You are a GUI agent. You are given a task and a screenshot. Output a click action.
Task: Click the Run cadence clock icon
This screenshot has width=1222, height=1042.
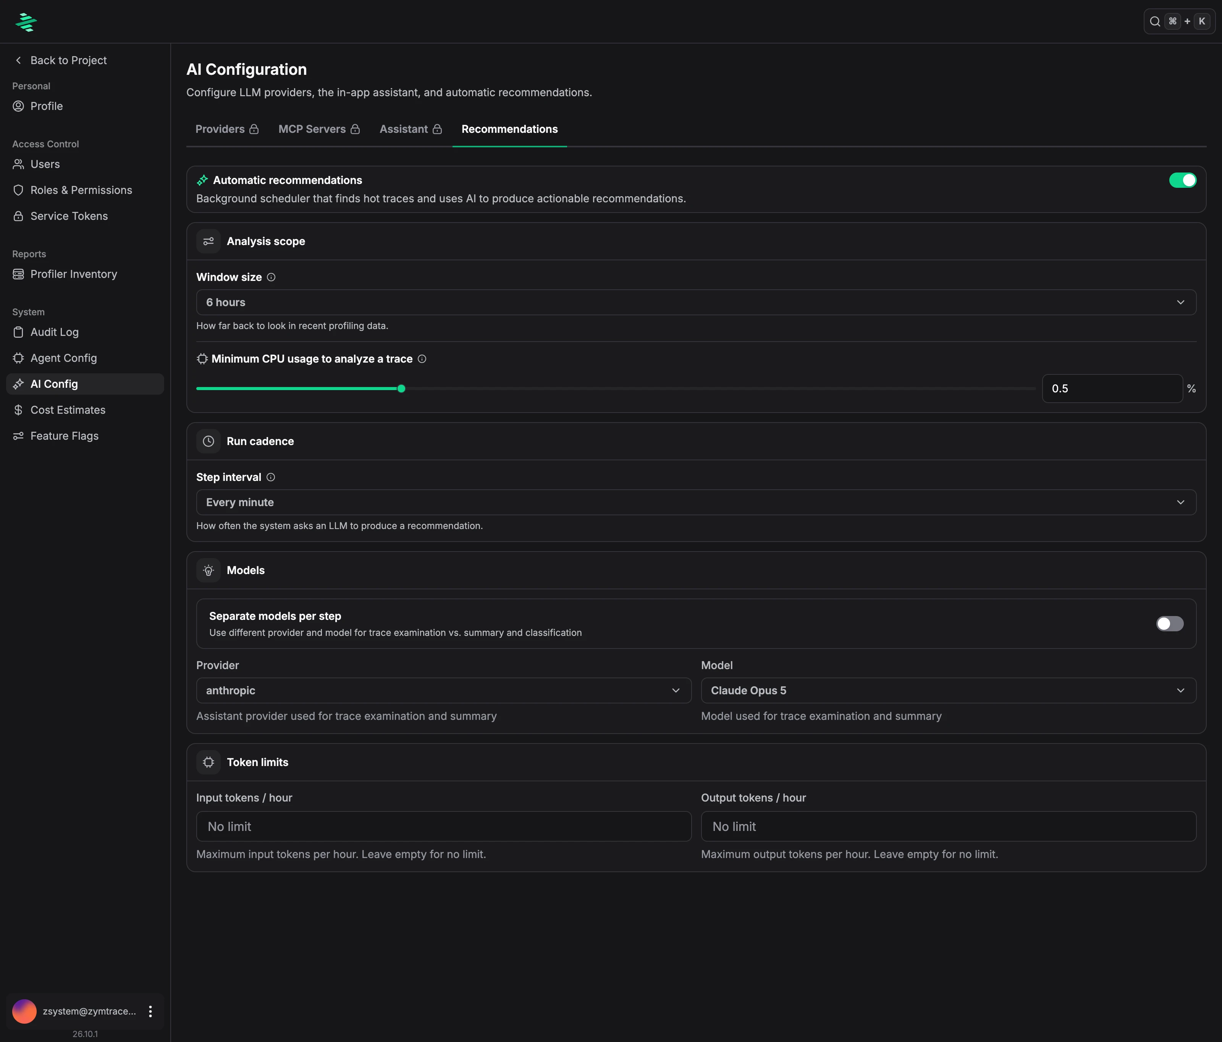[208, 441]
